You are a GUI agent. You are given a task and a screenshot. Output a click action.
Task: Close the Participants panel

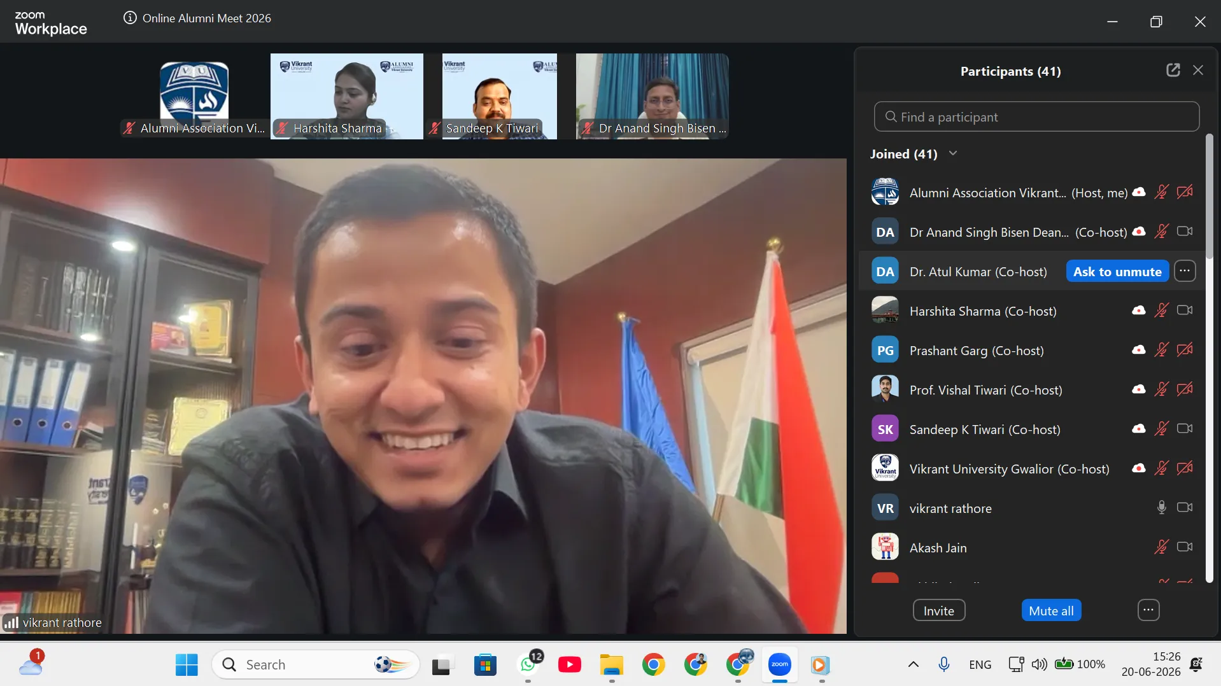[1198, 71]
